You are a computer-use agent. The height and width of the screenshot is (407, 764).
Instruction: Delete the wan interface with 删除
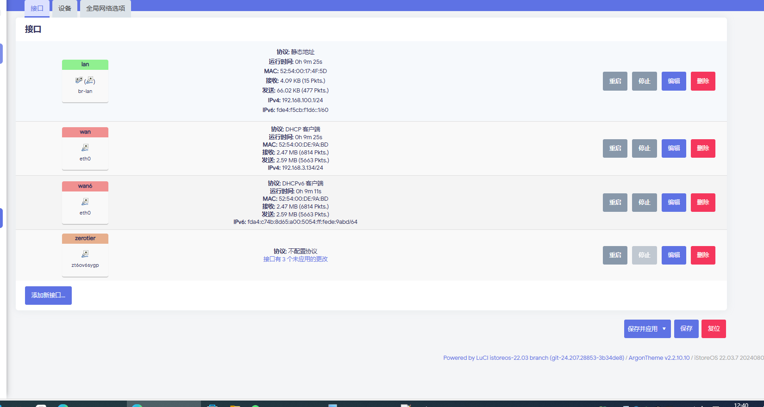(x=703, y=148)
